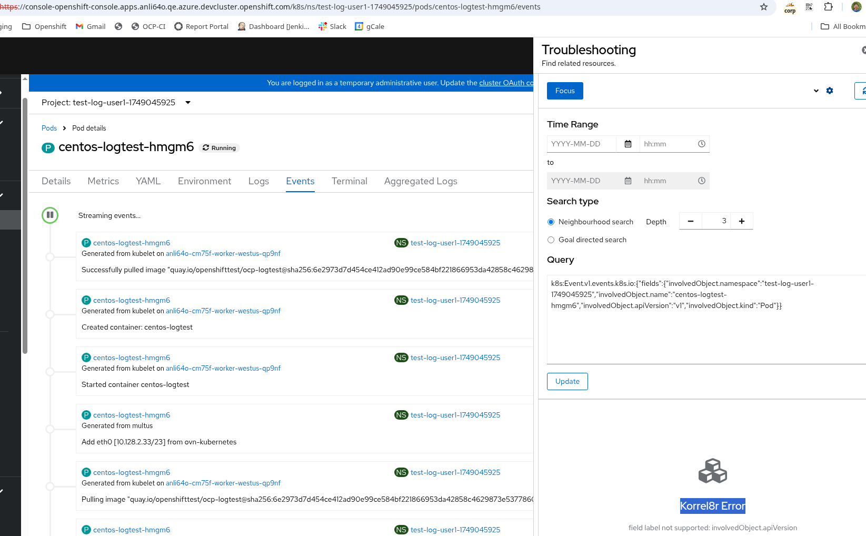
Task: Open the Jenkins Dashboard bookmark
Action: click(x=274, y=26)
